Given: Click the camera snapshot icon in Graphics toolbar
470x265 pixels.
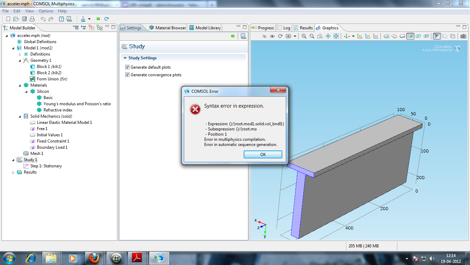Looking at the screenshot, I should point(463,36).
